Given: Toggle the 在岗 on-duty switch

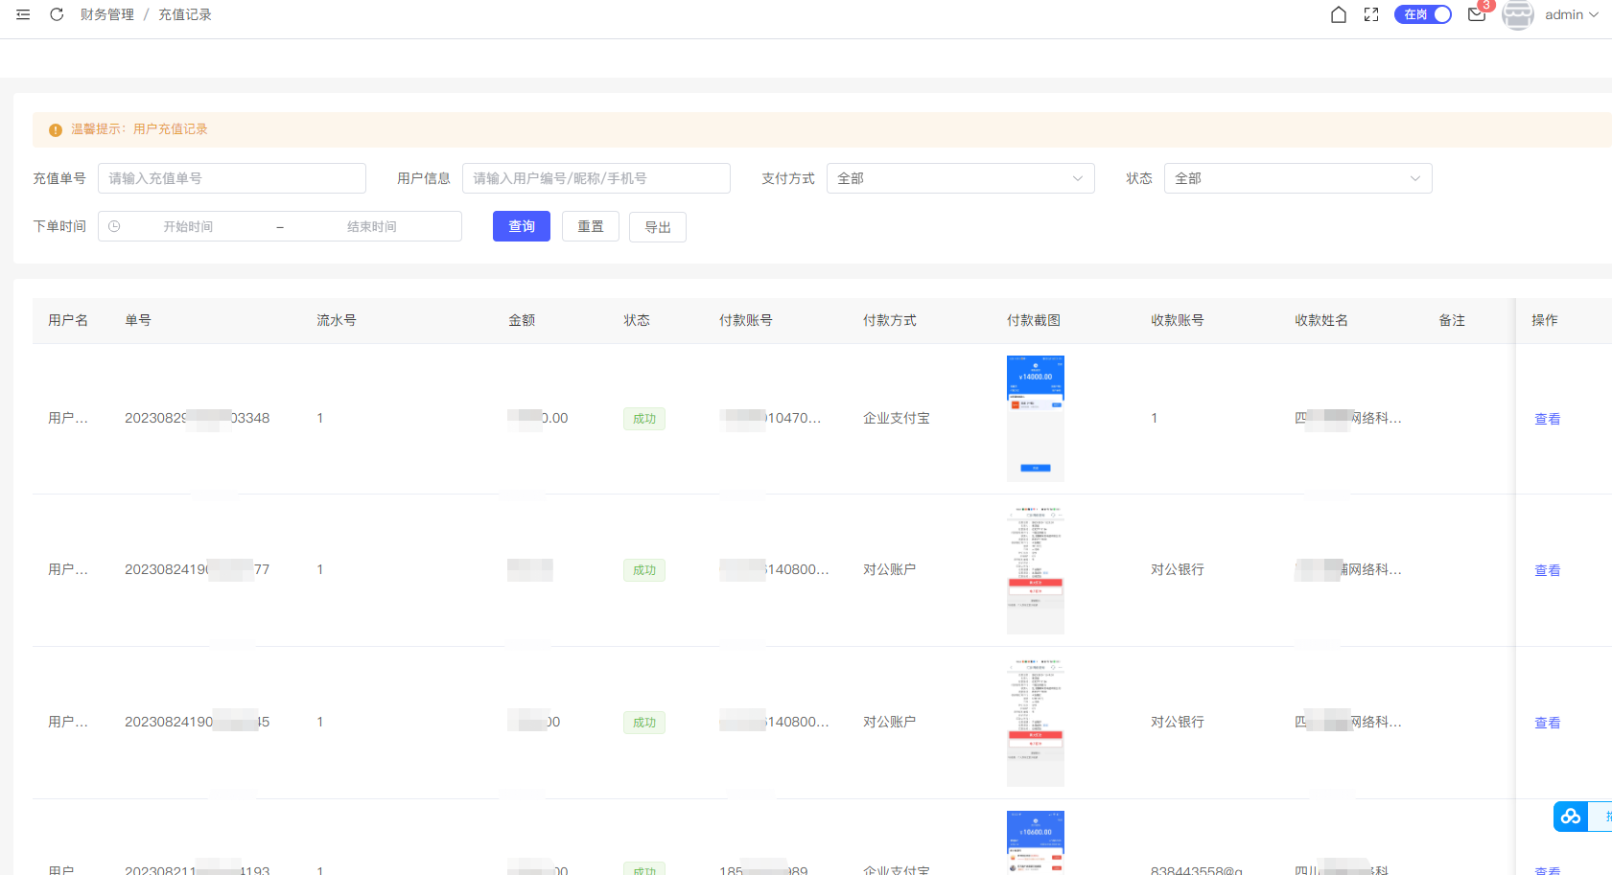Looking at the screenshot, I should pos(1423,14).
